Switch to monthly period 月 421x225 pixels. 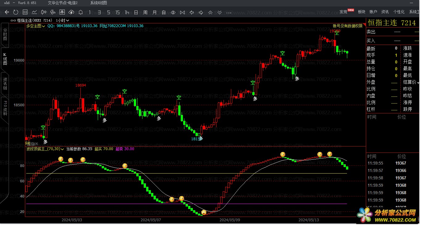click(x=155, y=12)
